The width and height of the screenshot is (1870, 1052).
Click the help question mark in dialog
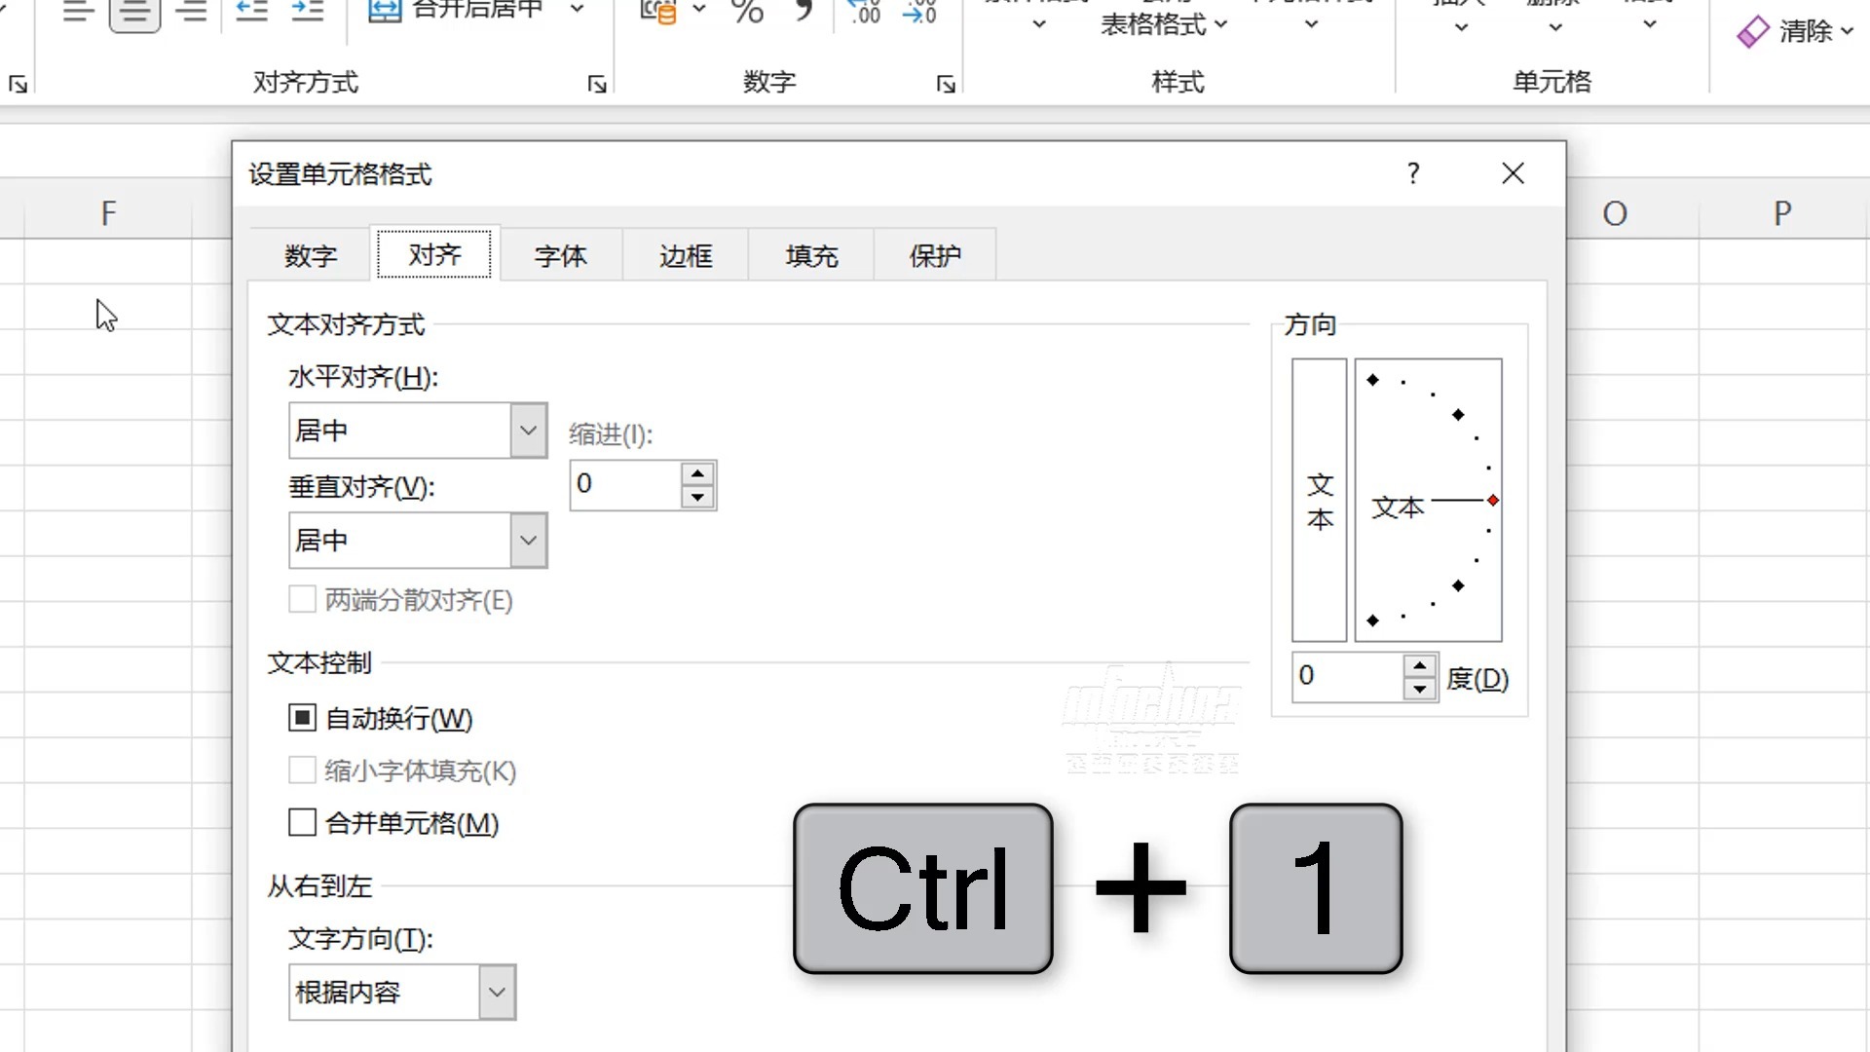[1413, 173]
